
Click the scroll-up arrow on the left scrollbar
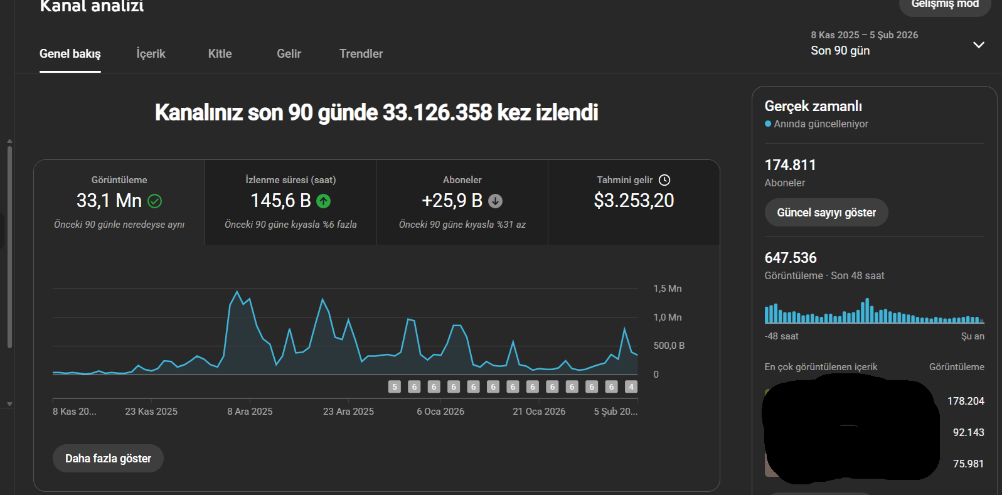click(9, 141)
